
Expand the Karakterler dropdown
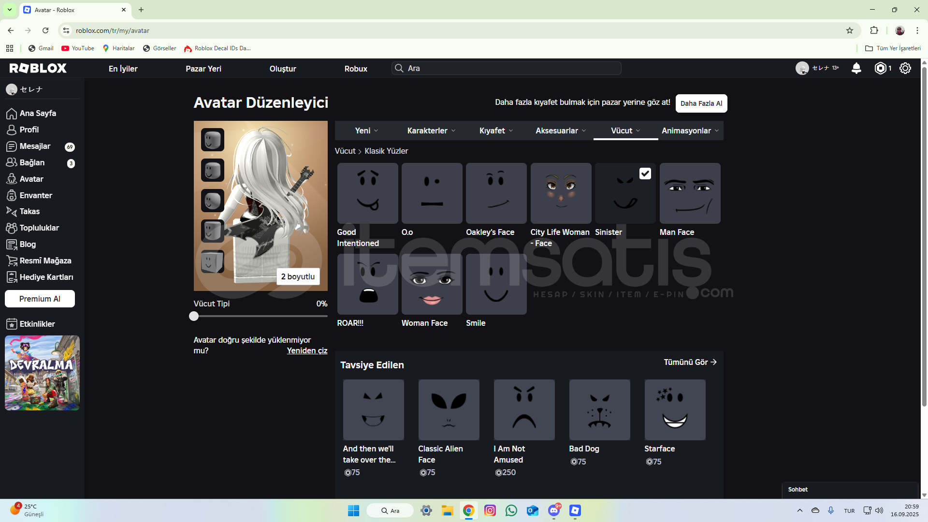point(431,130)
